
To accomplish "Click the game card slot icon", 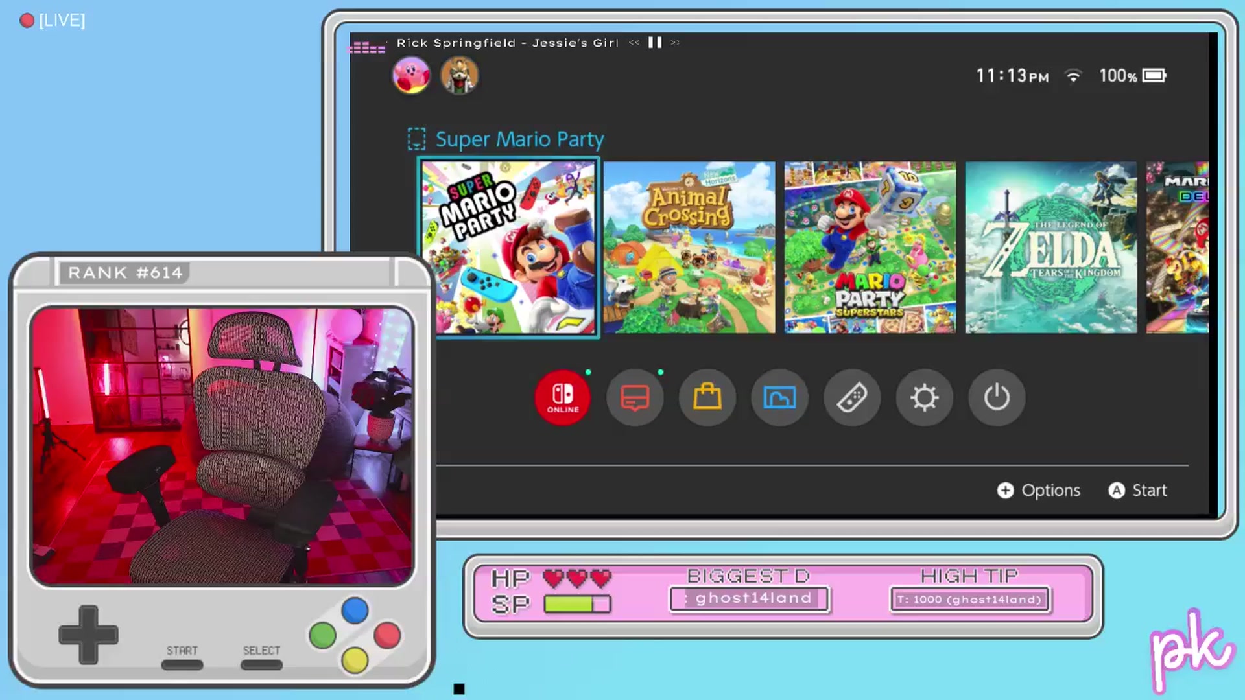I will click(x=416, y=139).
